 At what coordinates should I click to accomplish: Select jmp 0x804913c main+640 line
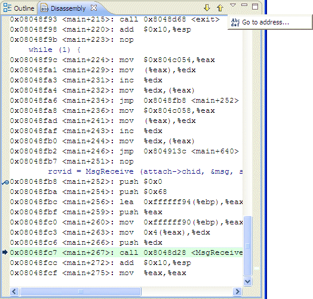(x=124, y=151)
